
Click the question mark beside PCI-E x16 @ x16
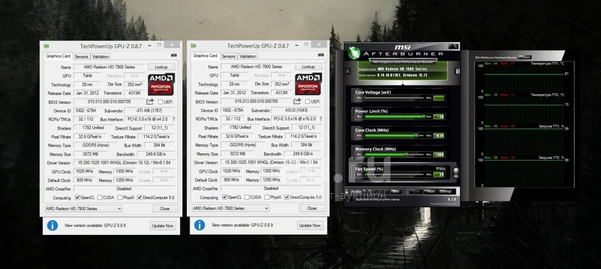coord(320,119)
